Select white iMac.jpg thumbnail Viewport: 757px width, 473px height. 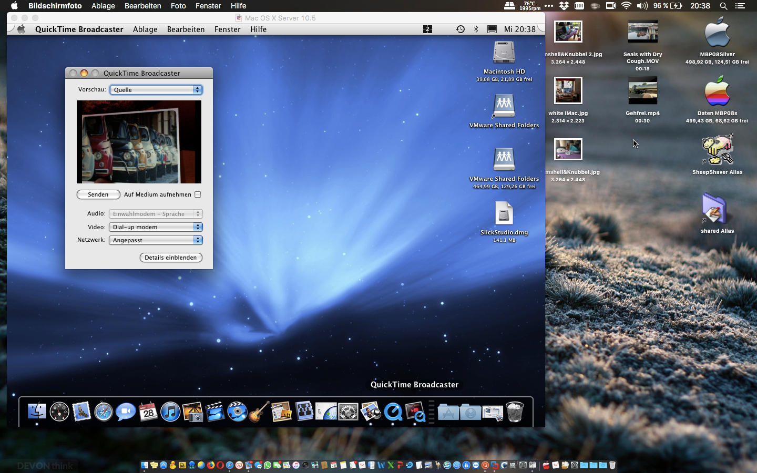click(x=568, y=90)
